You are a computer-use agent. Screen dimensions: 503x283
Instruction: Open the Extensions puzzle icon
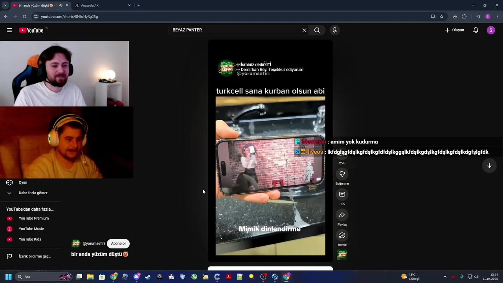[464, 17]
